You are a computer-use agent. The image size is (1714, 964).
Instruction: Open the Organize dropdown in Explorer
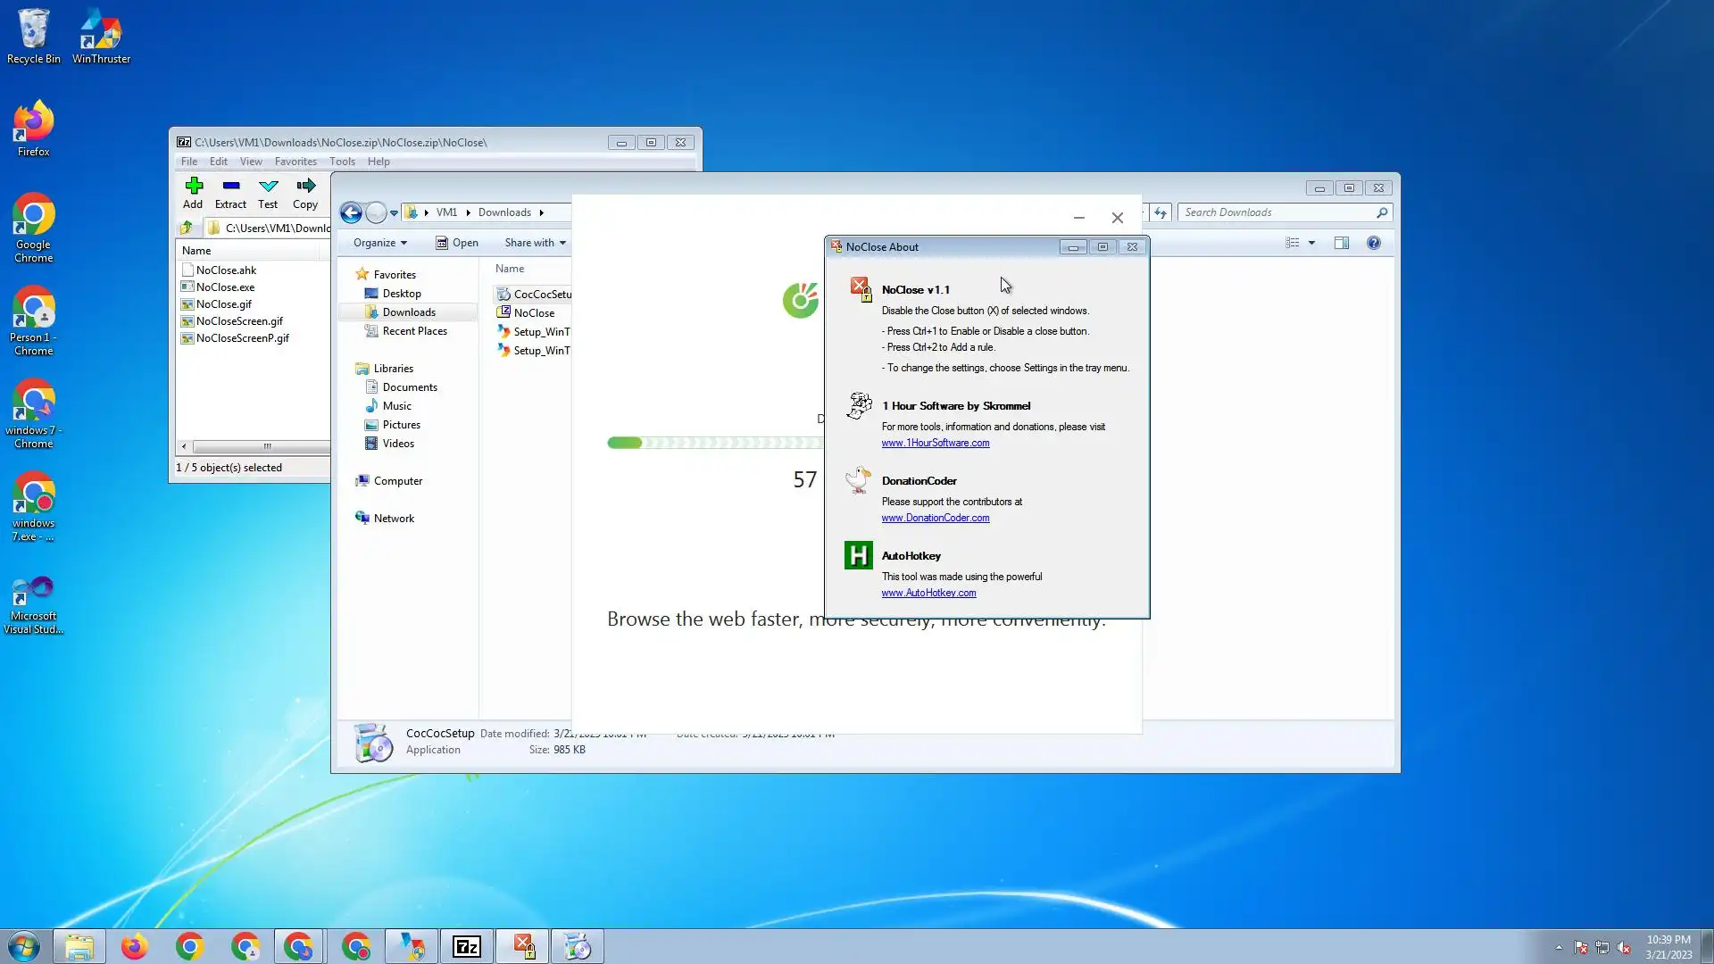(379, 243)
